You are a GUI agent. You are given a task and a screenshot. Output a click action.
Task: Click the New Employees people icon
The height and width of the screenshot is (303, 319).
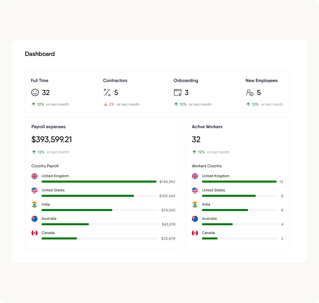(250, 93)
